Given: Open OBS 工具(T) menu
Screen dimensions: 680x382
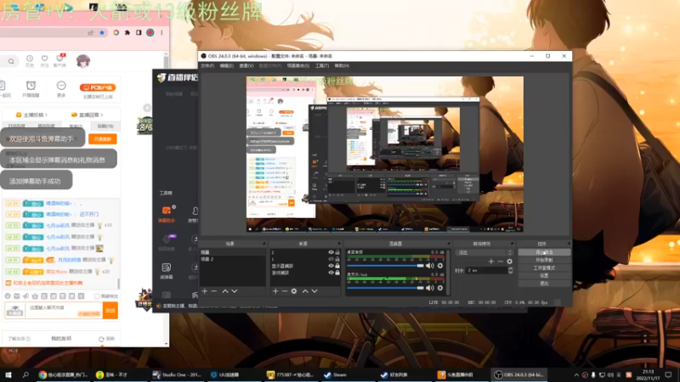Looking at the screenshot, I should click(322, 66).
